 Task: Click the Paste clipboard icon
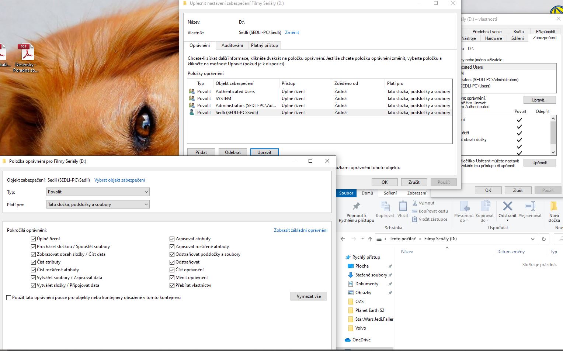(403, 206)
